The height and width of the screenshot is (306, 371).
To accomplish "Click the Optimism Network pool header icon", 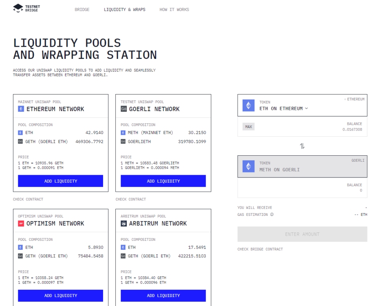I will (21, 223).
